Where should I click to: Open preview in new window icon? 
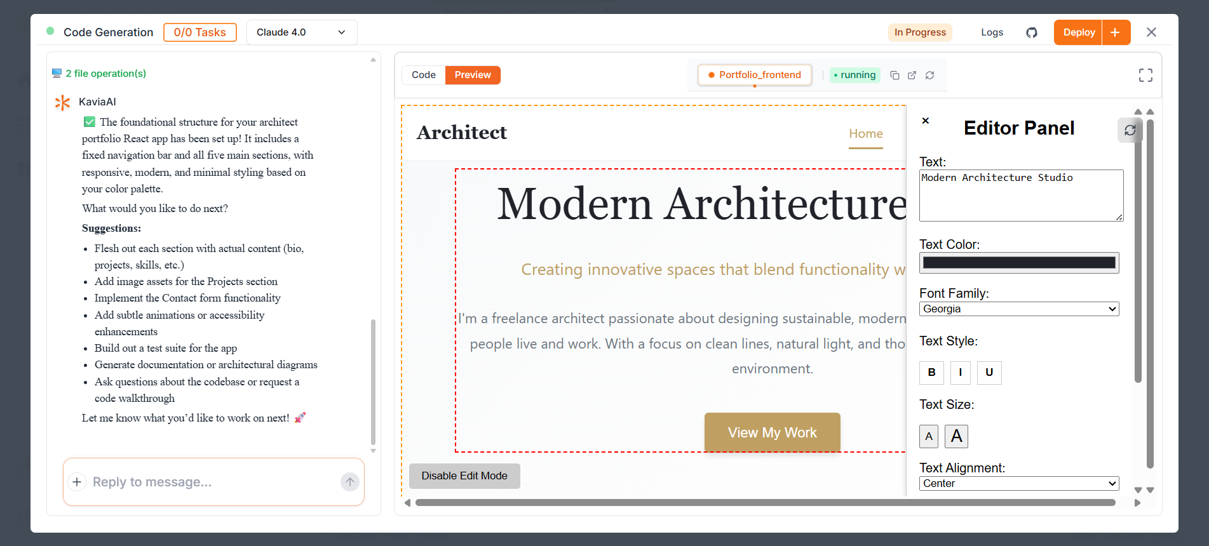click(912, 75)
